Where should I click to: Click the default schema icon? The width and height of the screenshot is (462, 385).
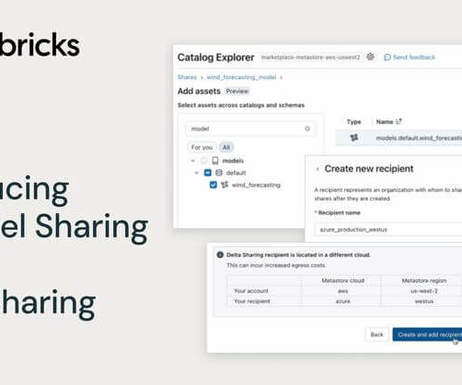[219, 173]
